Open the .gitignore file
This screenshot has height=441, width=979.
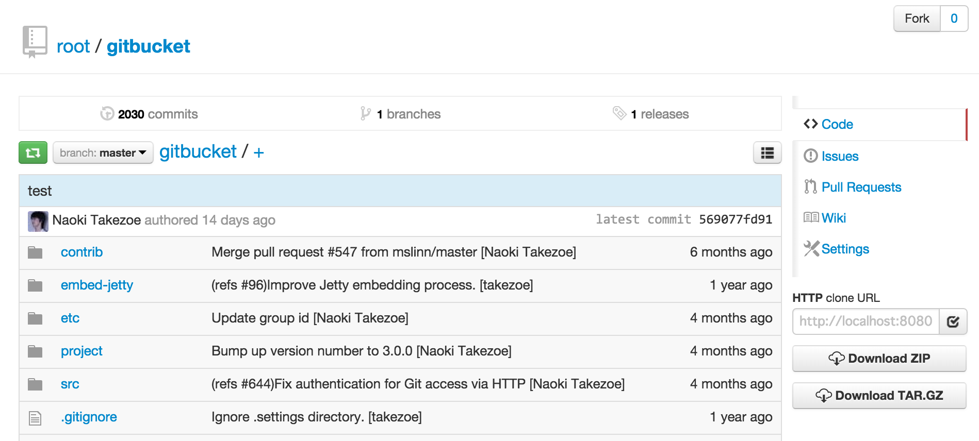[x=89, y=417]
